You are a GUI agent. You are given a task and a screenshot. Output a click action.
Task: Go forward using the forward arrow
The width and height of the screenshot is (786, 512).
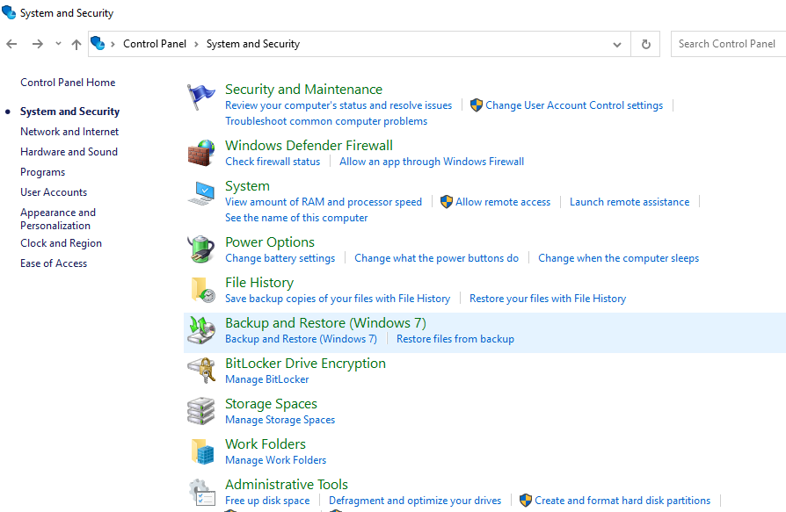pos(38,44)
